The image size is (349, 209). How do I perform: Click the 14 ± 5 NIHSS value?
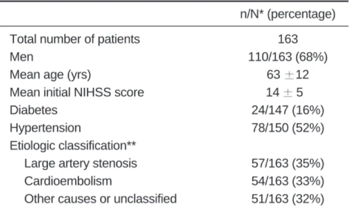[285, 92]
